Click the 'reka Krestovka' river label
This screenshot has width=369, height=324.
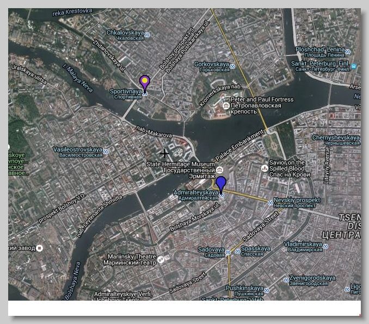[72, 12]
